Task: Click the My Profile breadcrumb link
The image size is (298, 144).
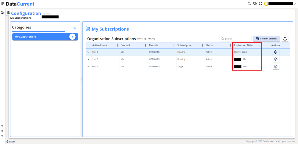Action: (x=47, y=14)
